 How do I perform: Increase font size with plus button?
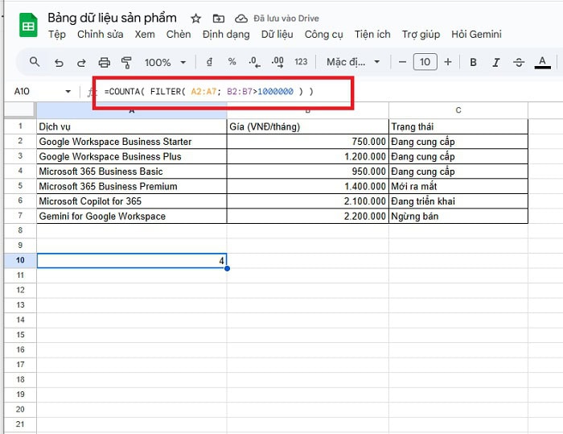tap(448, 62)
